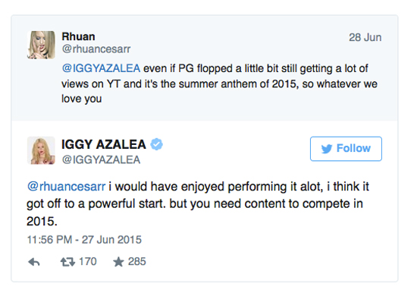Click Iggy's reply text about performing it
417x293 pixels.
[198, 203]
